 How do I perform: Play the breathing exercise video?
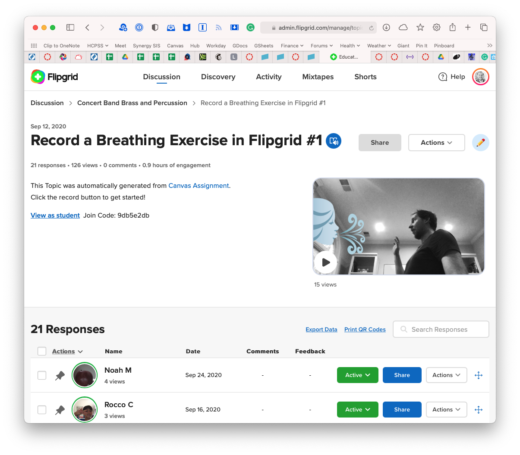(x=326, y=262)
